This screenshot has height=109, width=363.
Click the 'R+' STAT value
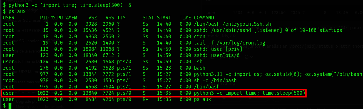[145, 99]
